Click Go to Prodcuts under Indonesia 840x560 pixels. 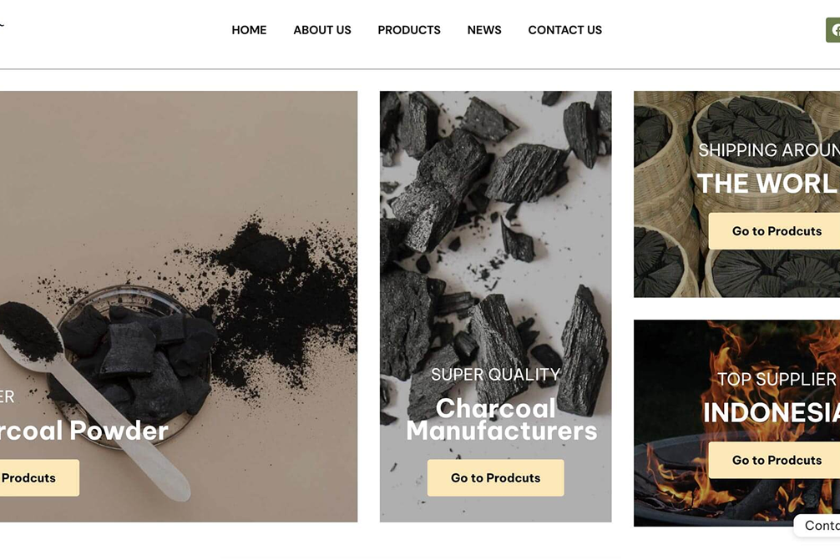point(774,460)
